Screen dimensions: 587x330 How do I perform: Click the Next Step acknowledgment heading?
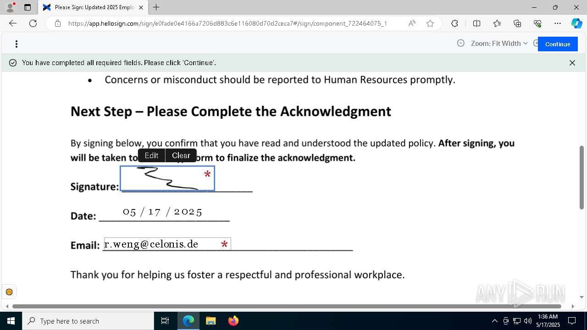click(231, 111)
